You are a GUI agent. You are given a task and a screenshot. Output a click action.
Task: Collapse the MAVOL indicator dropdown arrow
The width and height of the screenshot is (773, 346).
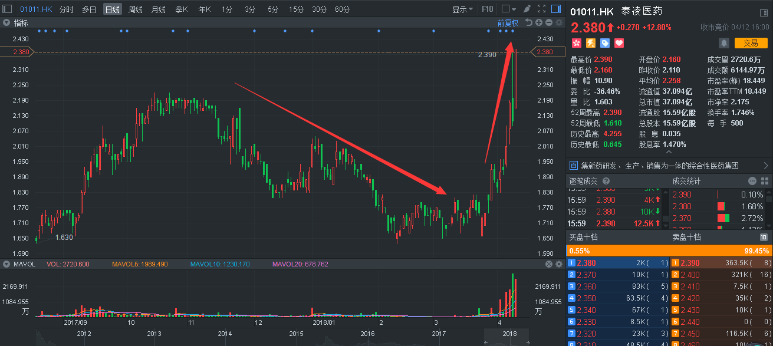coord(6,264)
